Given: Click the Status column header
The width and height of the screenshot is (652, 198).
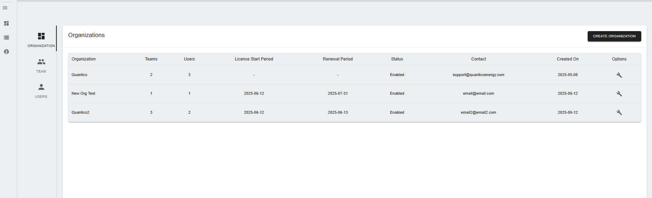Looking at the screenshot, I should point(397,59).
